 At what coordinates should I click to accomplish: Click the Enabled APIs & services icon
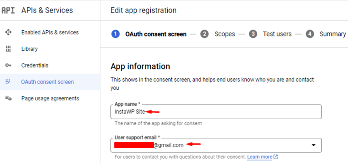[x=8, y=32]
